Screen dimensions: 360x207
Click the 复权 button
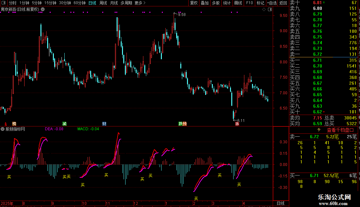pos(194,3)
